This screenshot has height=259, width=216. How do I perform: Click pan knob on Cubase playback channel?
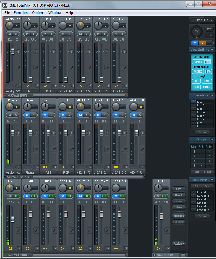[x=9, y=107]
